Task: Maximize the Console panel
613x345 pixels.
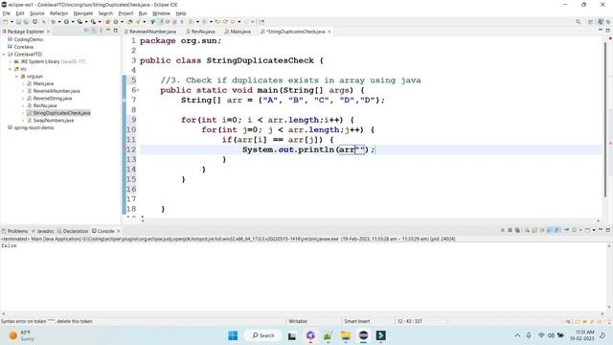Action: pos(607,230)
